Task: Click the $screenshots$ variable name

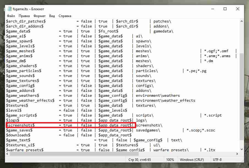Action: tap(20, 125)
